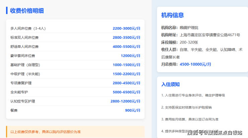The image size is (248, 138).
Task: Select the 豪华套间床位费 label
Action: (22, 56)
